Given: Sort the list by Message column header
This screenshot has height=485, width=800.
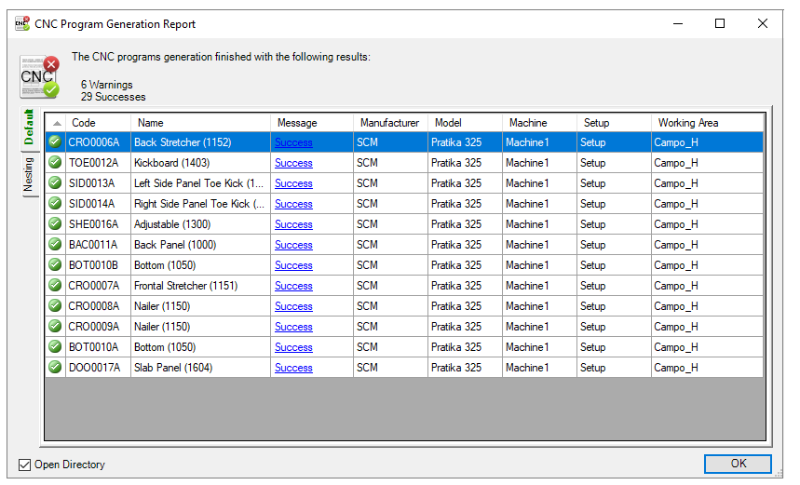Looking at the screenshot, I should pos(297,123).
